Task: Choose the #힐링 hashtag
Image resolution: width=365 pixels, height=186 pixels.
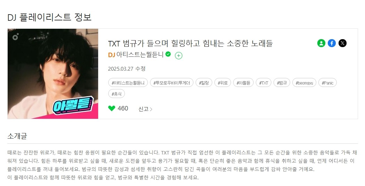Action: pos(204,83)
